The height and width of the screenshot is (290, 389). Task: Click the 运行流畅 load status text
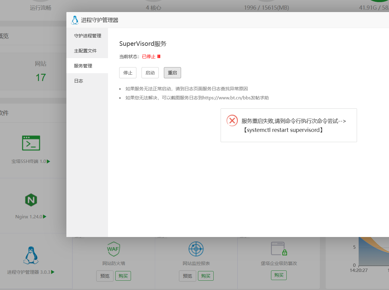[40, 8]
